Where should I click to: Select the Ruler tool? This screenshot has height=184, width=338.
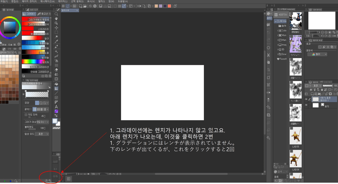coord(56,102)
